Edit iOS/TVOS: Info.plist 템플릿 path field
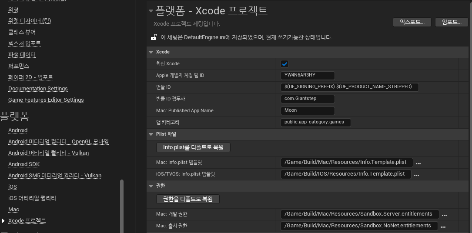This screenshot has height=233, width=472. [x=346, y=174]
